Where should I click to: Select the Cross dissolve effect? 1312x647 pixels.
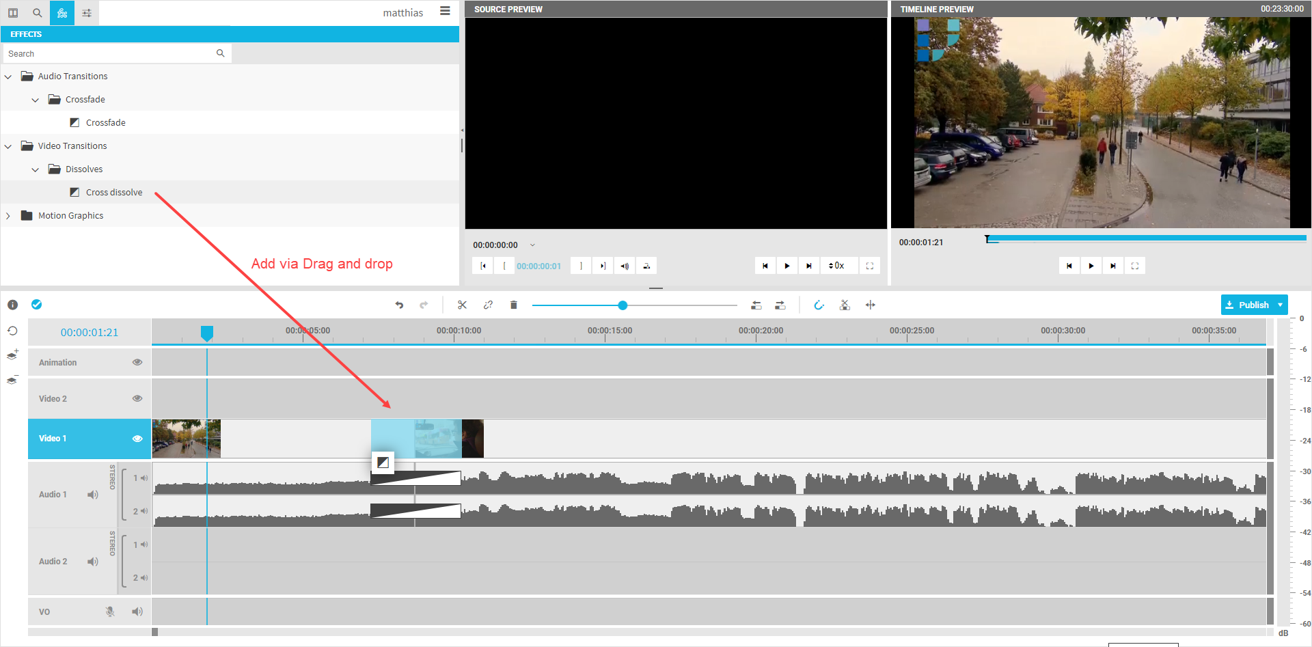(114, 193)
